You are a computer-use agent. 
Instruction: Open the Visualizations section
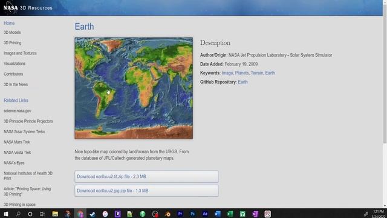coord(15,64)
